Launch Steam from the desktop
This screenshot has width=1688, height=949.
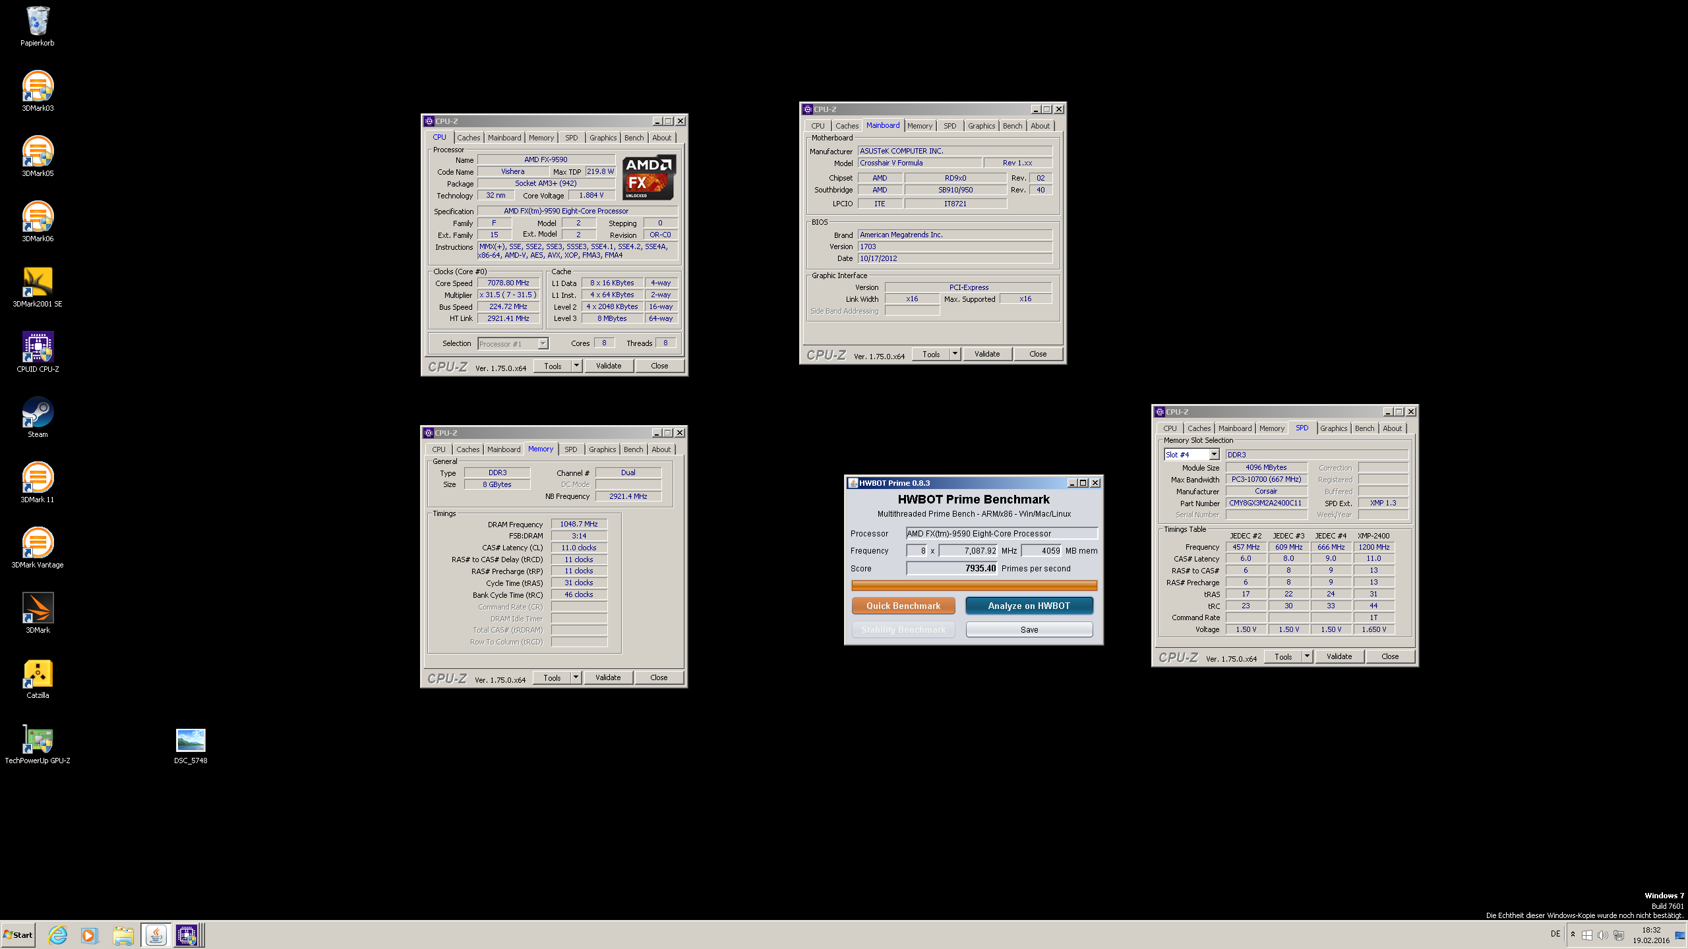tap(38, 417)
